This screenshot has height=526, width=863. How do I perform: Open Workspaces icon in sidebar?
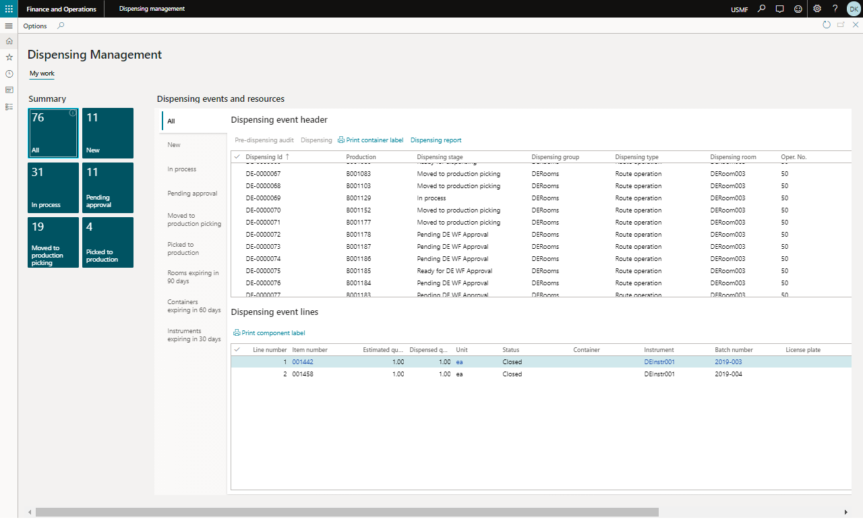tap(9, 90)
